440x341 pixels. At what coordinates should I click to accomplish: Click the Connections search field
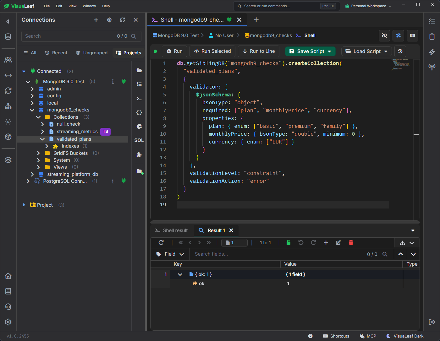pos(81,36)
